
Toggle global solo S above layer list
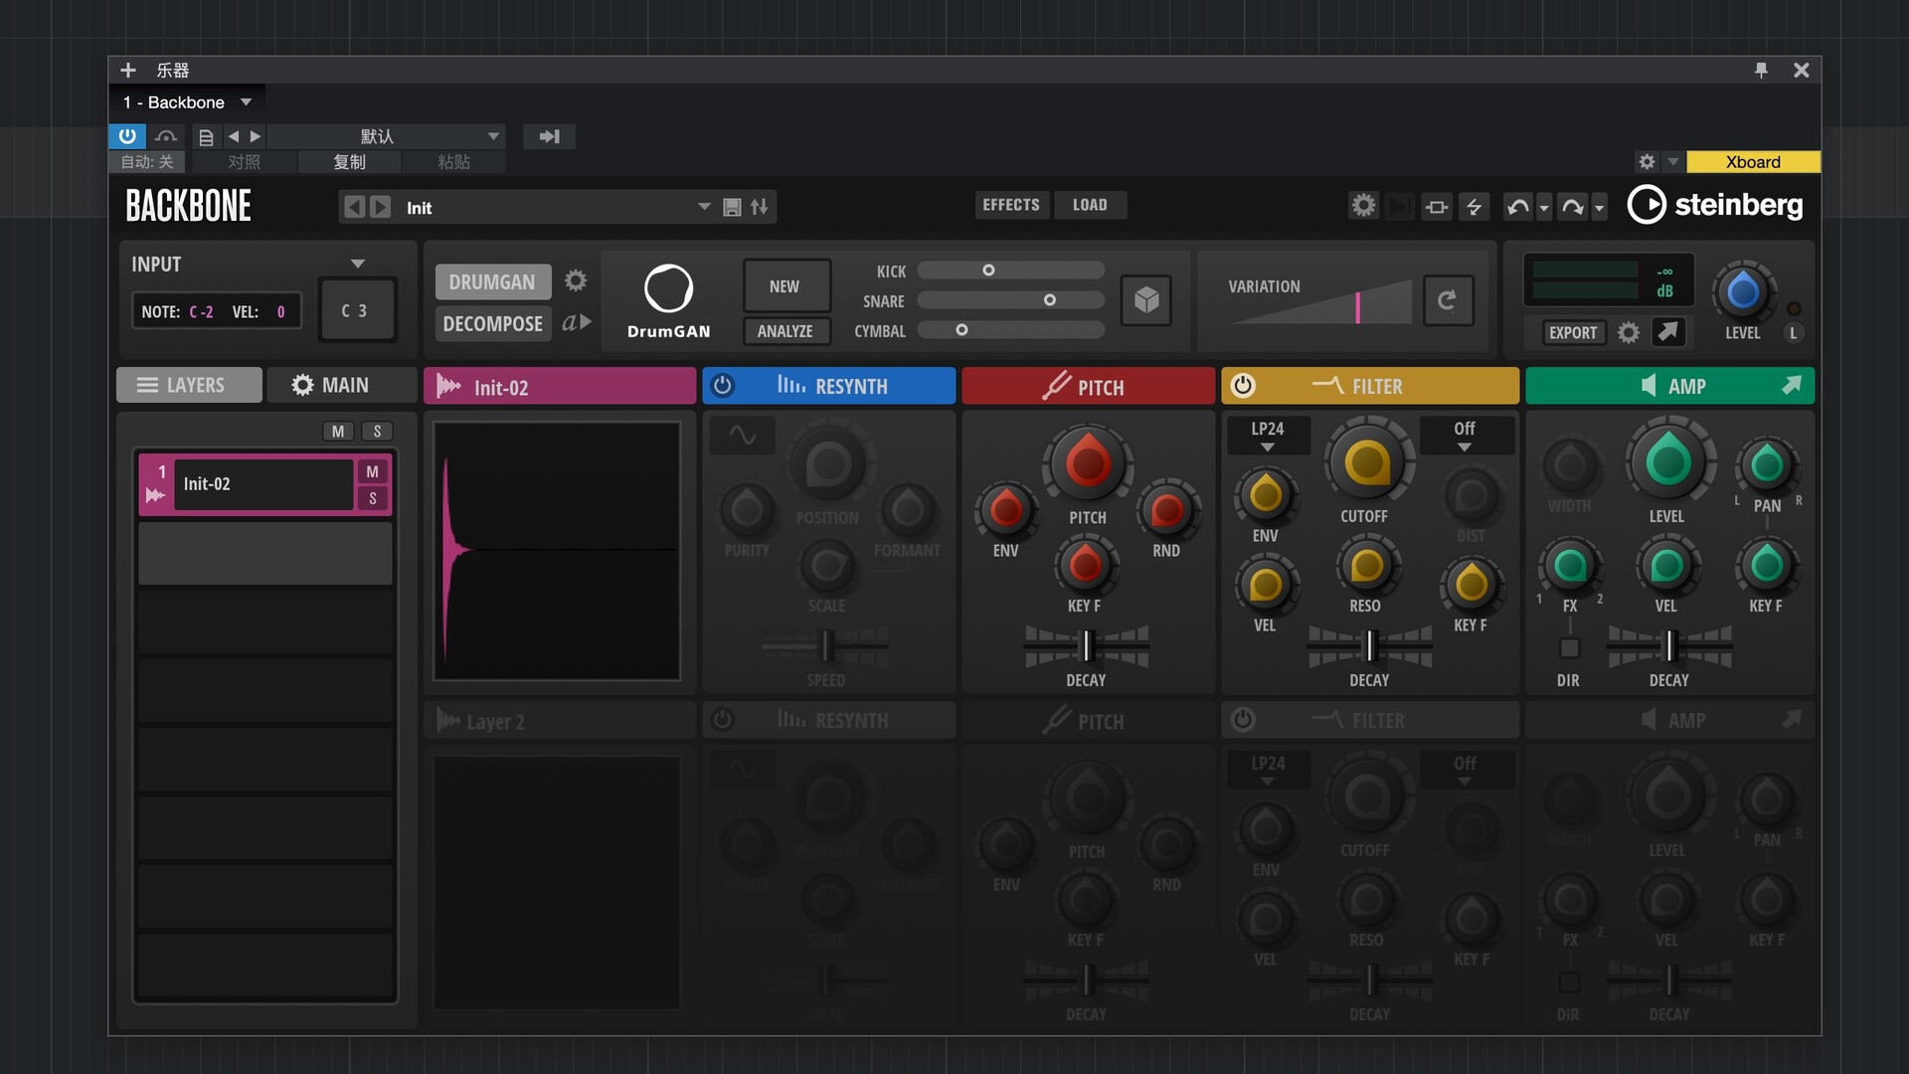tap(377, 431)
